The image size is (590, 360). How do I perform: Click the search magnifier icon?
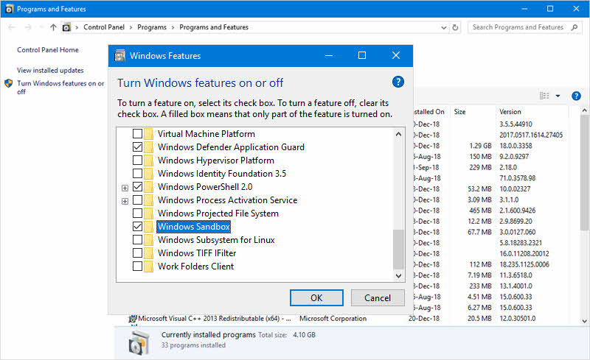575,27
